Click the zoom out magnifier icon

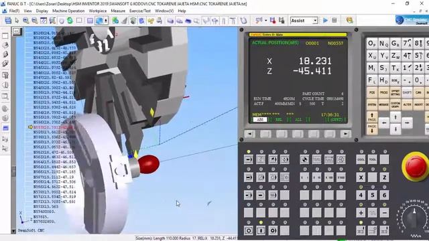coord(34,21)
